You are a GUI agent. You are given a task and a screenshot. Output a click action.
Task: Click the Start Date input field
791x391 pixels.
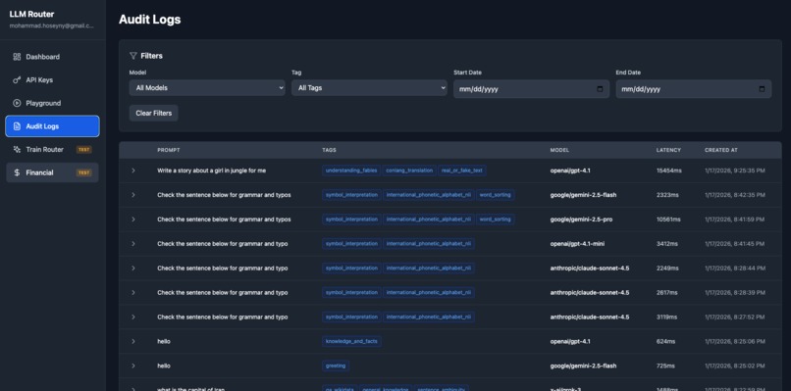(x=531, y=89)
